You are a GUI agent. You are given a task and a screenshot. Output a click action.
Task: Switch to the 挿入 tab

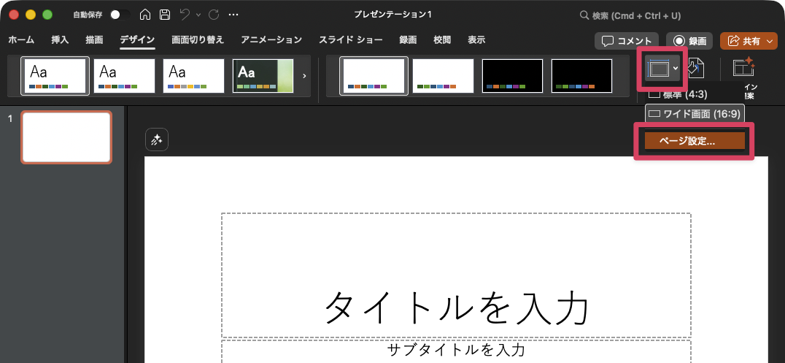pyautogui.click(x=60, y=39)
